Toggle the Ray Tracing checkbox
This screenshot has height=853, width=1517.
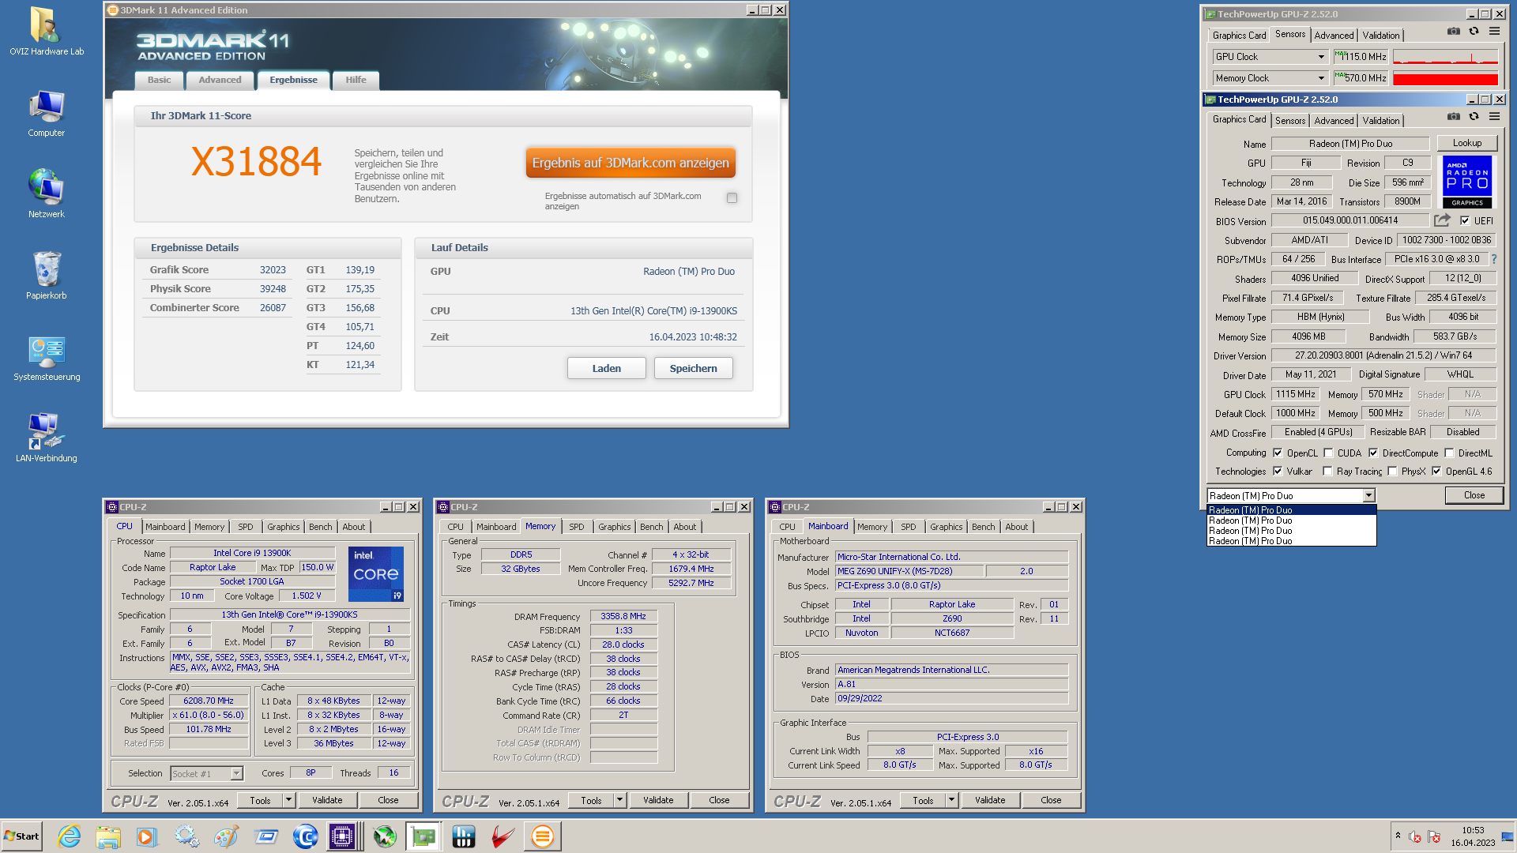coord(1328,472)
